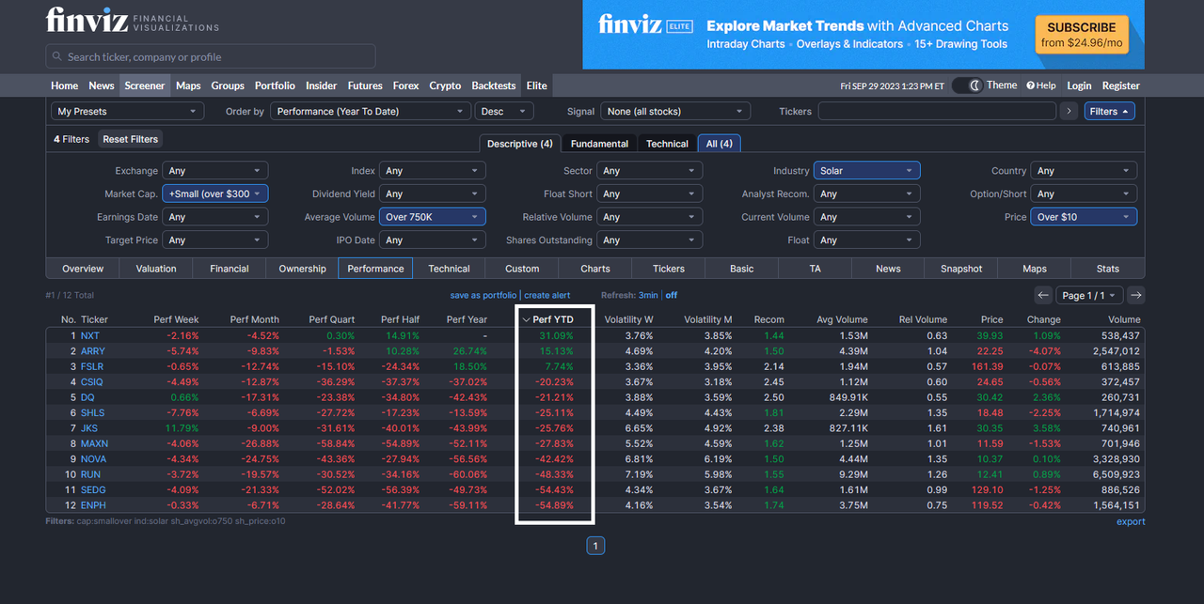The height and width of the screenshot is (604, 1204).
Task: Click the Register link
Action: pos(1120,85)
